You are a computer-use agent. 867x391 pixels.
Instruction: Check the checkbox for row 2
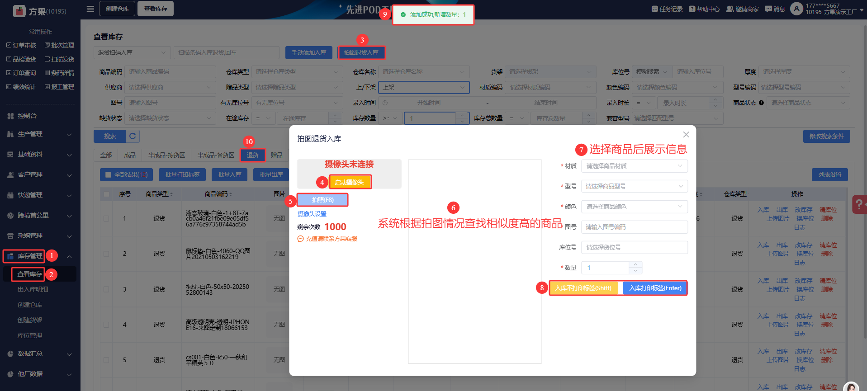point(106,254)
